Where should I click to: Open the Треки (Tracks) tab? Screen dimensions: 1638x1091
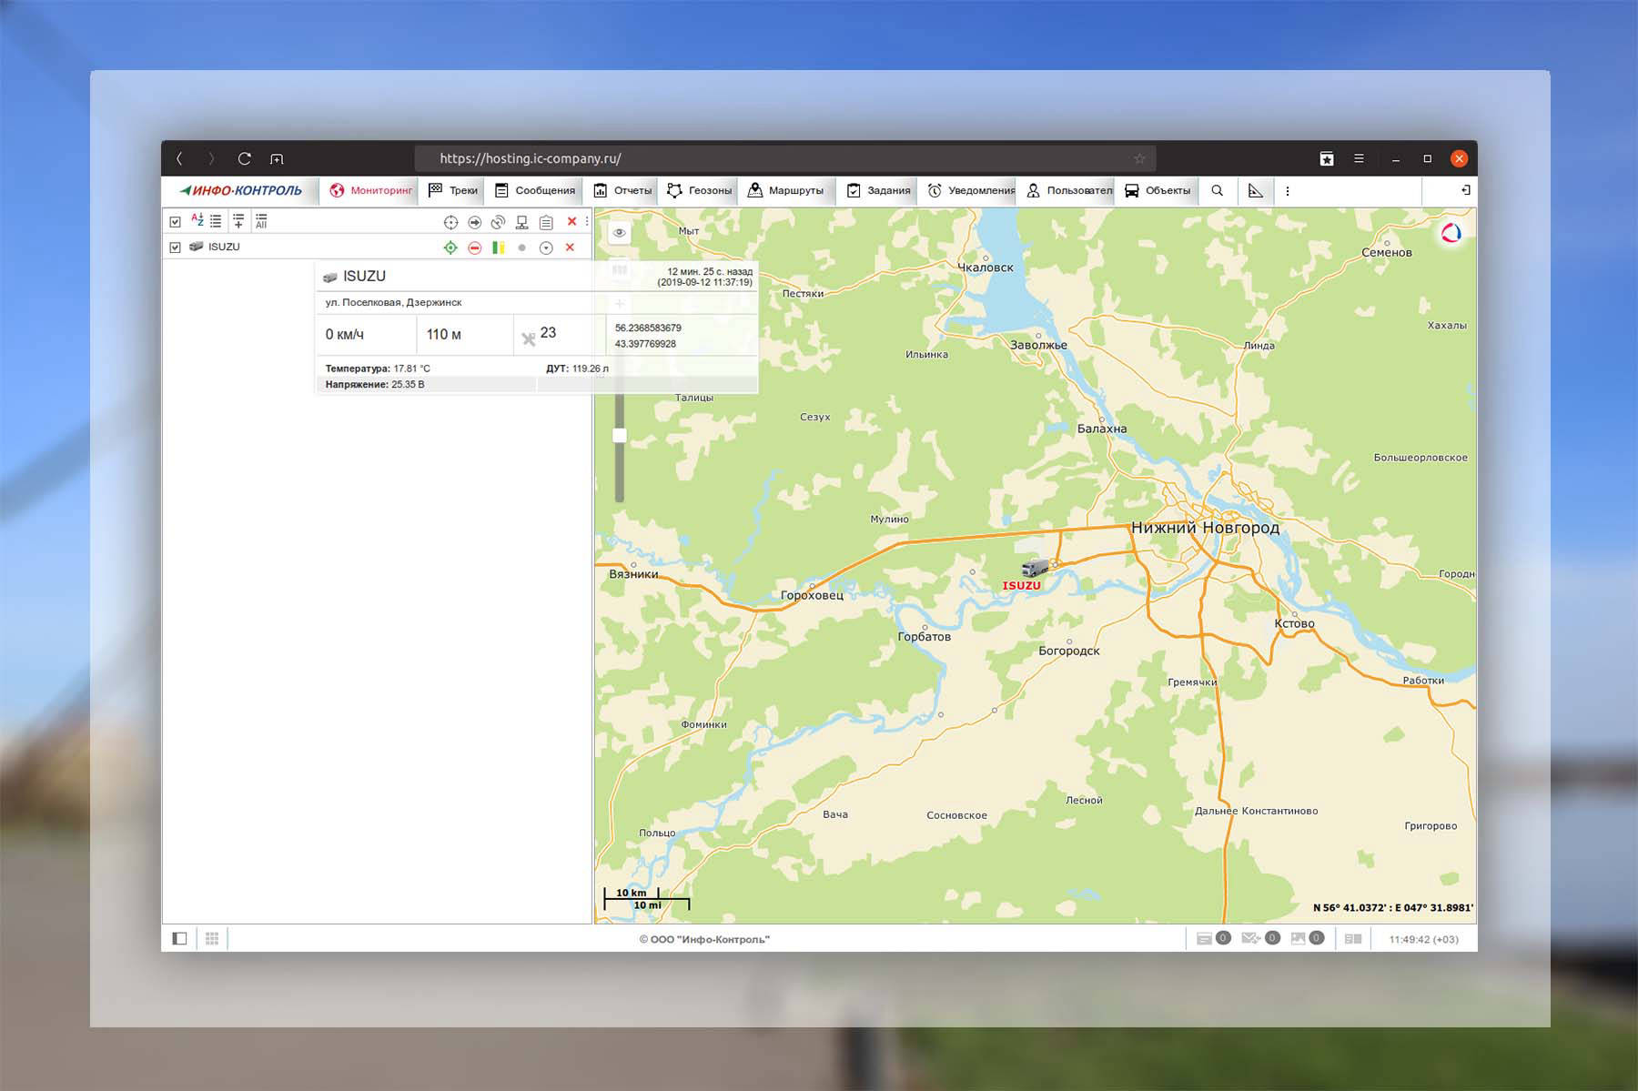[453, 190]
